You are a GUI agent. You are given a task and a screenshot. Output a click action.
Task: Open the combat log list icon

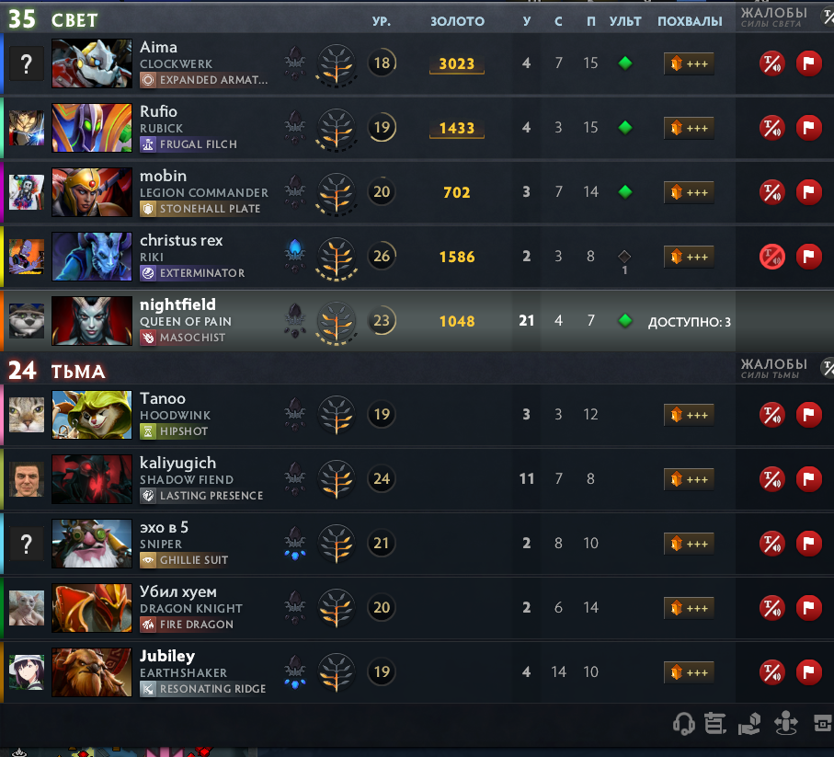click(715, 724)
